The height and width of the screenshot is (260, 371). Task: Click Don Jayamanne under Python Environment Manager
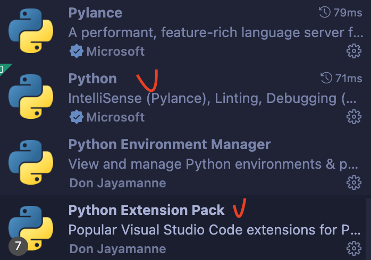click(117, 183)
